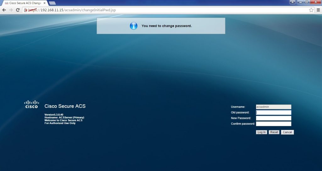Close the Cisco Secure ACS tab
The height and width of the screenshot is (171, 322).
[x=44, y=3]
